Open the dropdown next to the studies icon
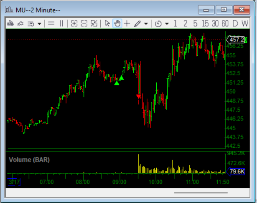The height and width of the screenshot is (203, 257). point(39,24)
